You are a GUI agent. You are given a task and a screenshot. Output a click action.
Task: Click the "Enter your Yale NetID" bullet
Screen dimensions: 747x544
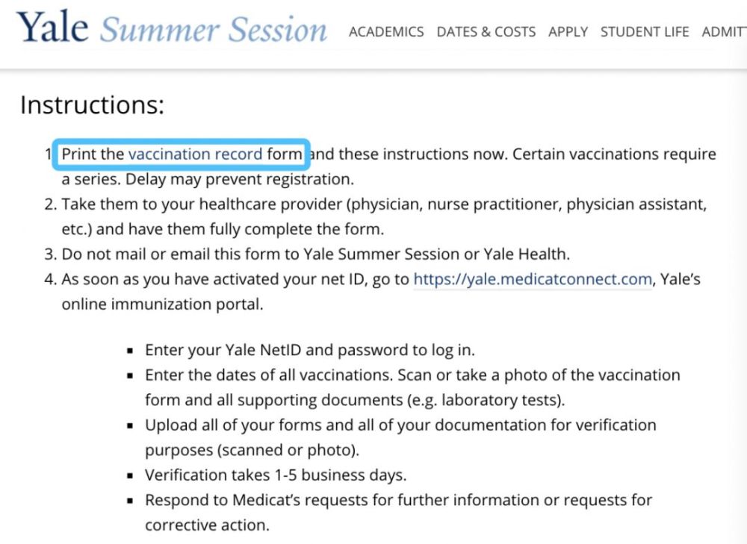tap(309, 350)
